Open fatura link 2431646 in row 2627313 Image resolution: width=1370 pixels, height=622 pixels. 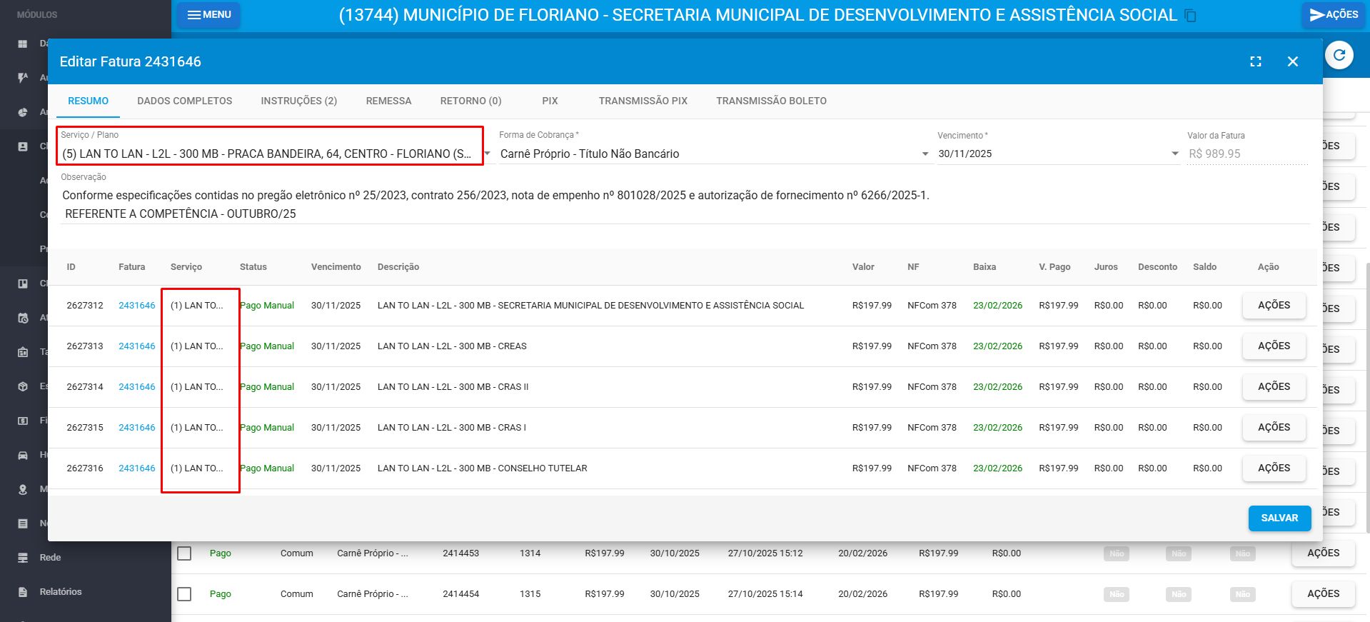[x=136, y=346]
